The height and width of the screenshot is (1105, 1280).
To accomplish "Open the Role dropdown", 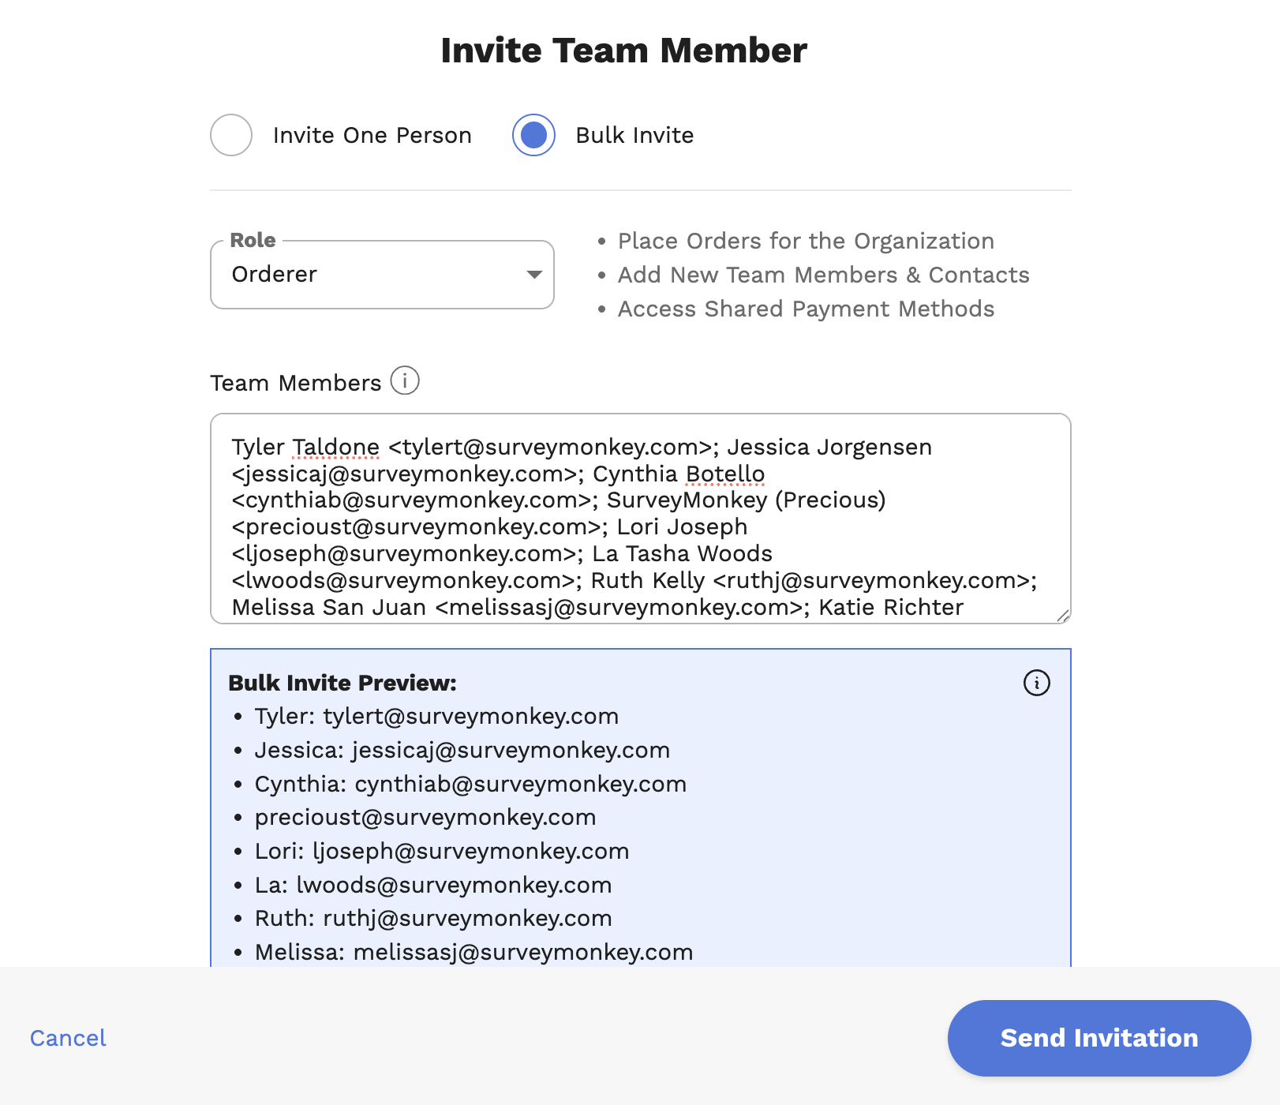I will tap(382, 275).
